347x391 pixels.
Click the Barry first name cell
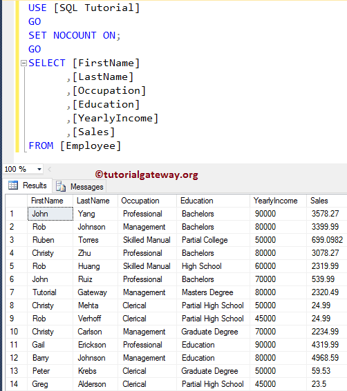[50, 358]
